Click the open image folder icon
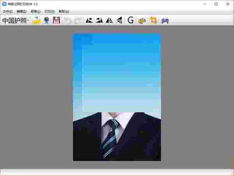Viewport: 234px width, 176px height. tap(36, 20)
